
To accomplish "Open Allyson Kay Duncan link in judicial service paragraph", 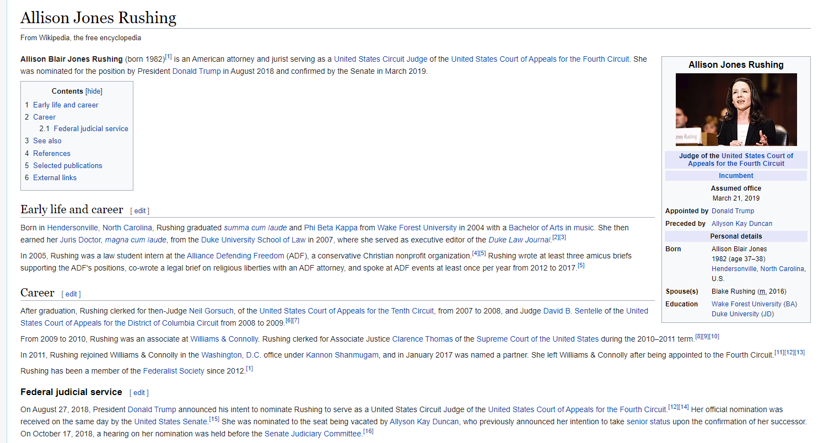I will 424,422.
